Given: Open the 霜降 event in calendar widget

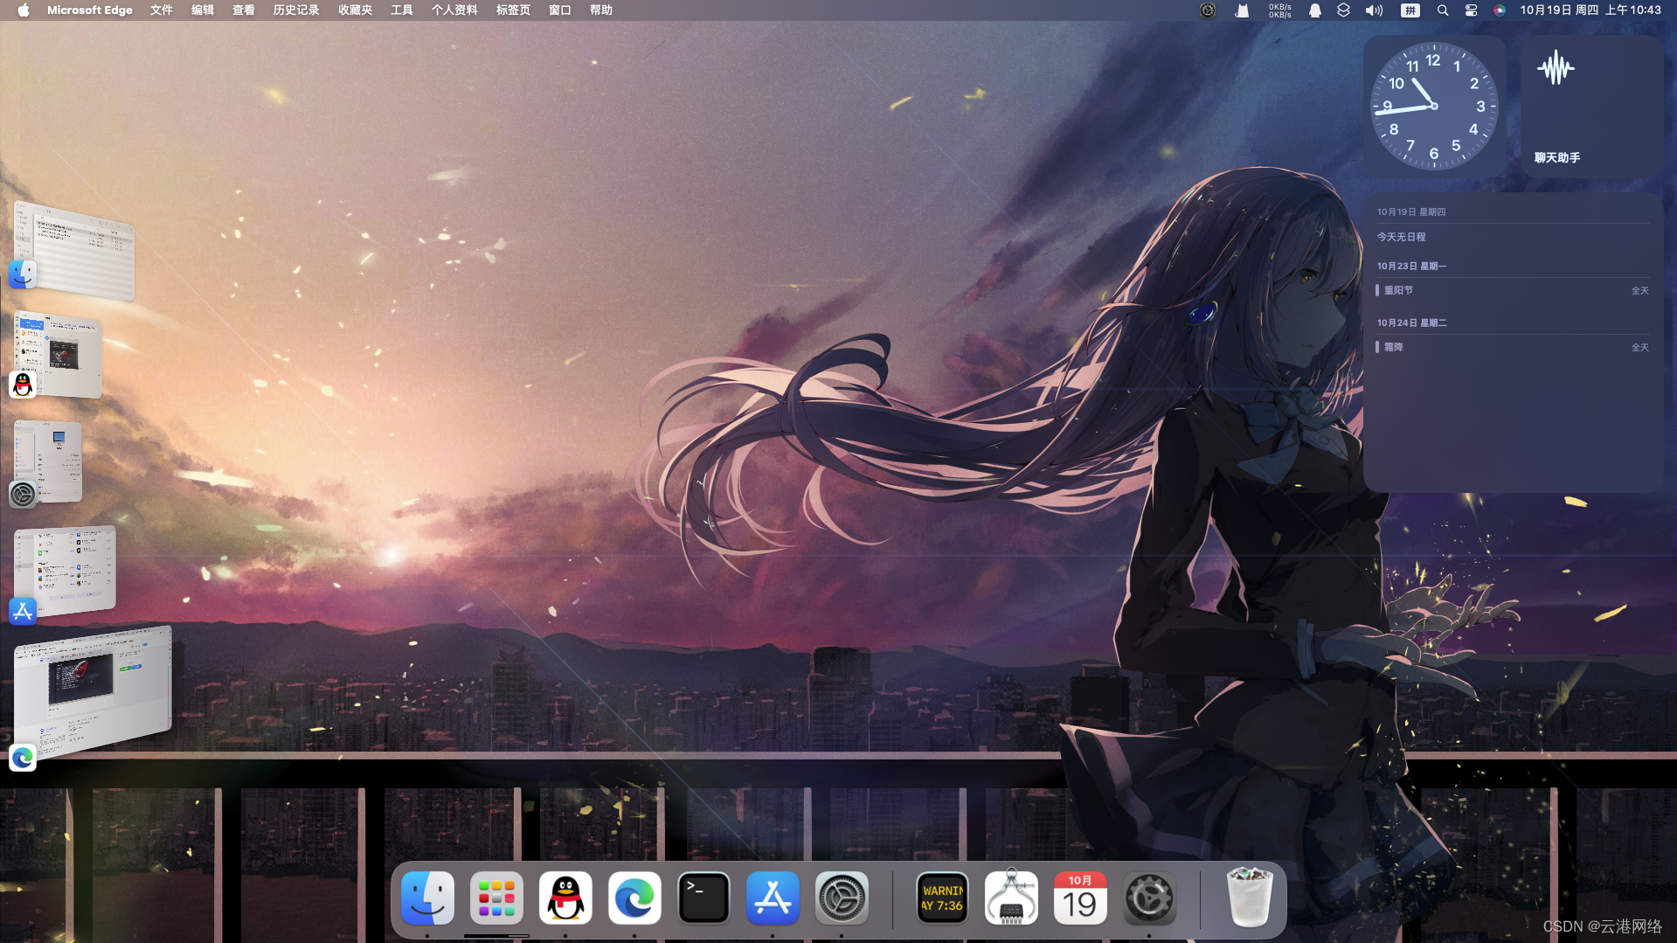Looking at the screenshot, I should tap(1513, 347).
